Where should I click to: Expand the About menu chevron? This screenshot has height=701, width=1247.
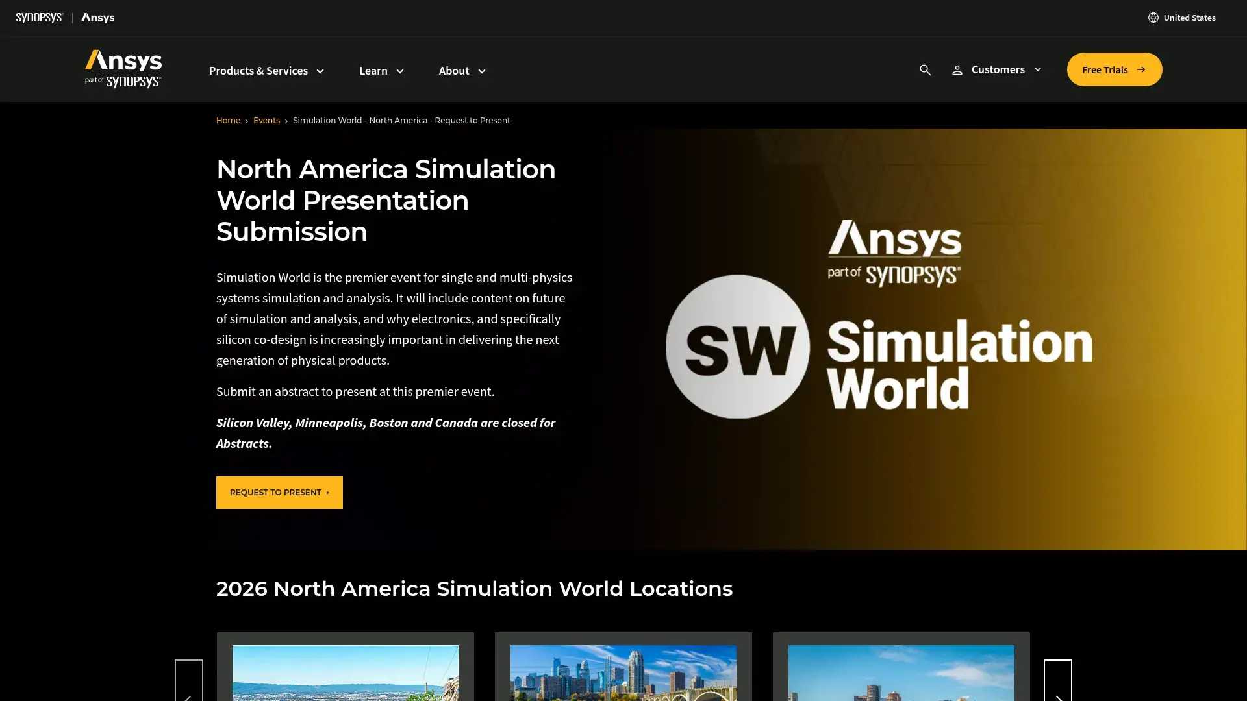(x=482, y=71)
